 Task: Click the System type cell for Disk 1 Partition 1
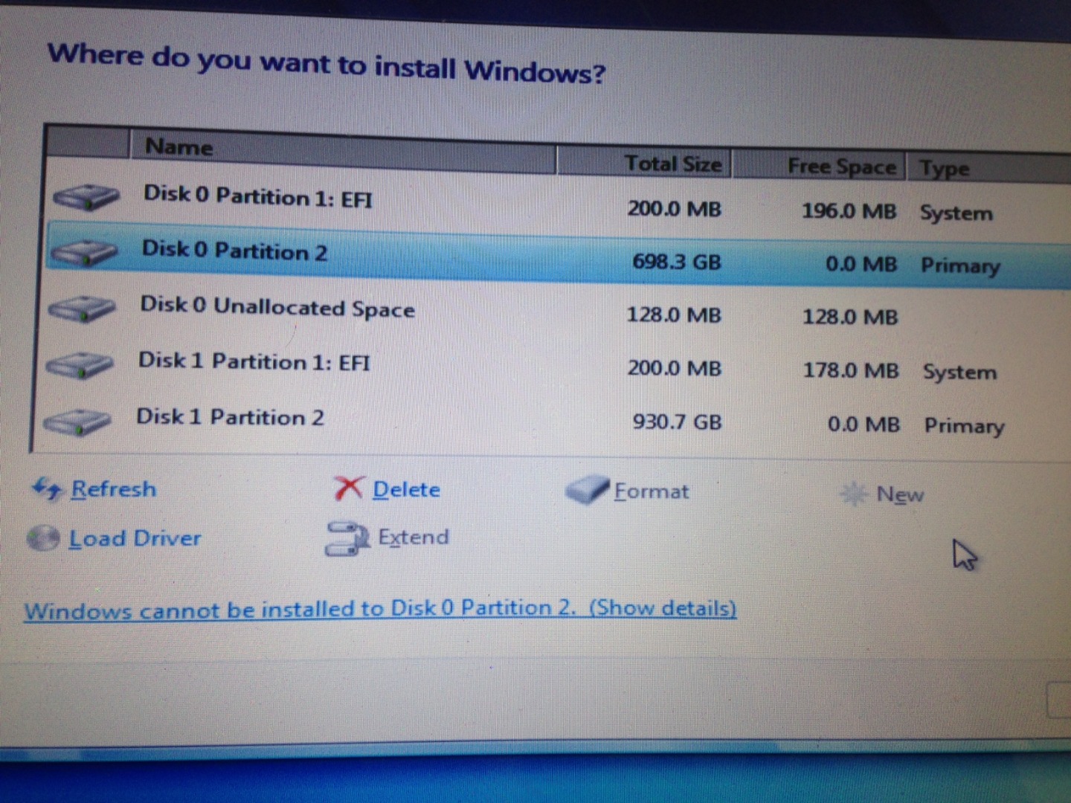coord(959,372)
